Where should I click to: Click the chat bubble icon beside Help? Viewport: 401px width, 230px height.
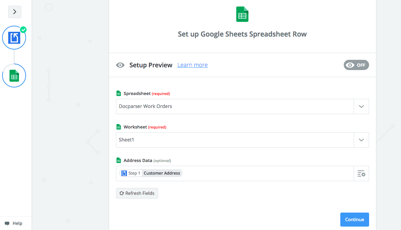(7, 224)
